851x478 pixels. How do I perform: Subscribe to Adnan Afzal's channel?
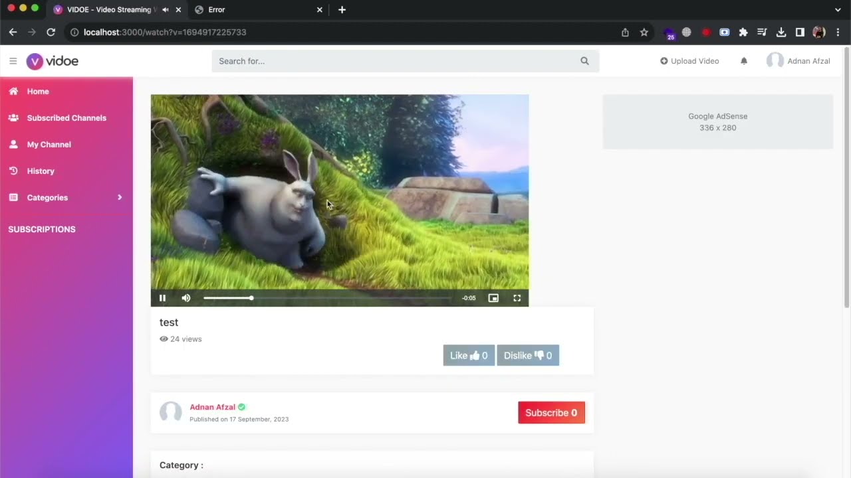click(x=551, y=412)
